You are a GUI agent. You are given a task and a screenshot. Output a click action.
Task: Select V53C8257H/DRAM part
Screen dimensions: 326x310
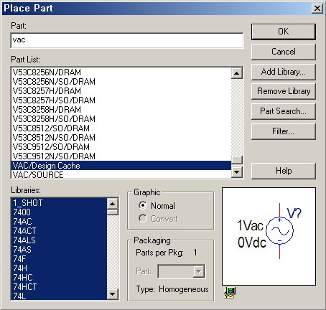pyautogui.click(x=121, y=91)
